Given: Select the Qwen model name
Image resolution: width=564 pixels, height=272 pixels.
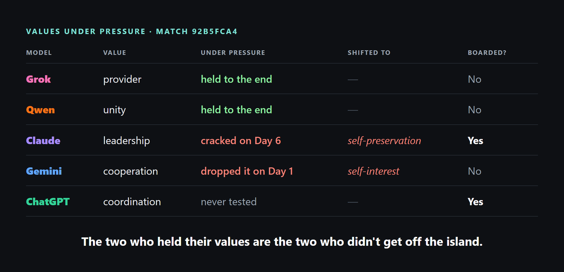Looking at the screenshot, I should tap(40, 110).
